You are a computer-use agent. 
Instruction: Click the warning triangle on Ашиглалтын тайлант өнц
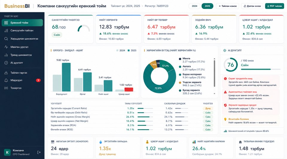(225, 92)
